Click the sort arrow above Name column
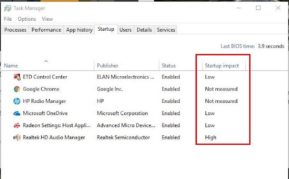Image resolution: width=289 pixels, height=179 pixels. [x=46, y=61]
